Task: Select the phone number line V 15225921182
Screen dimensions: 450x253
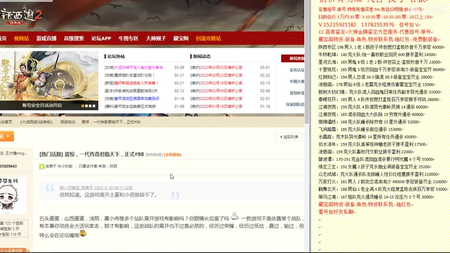Action: pyautogui.click(x=369, y=25)
